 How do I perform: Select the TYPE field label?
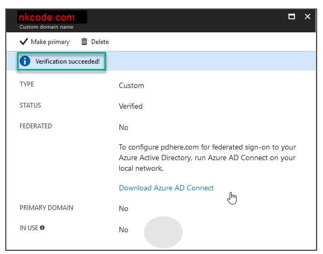tap(27, 84)
